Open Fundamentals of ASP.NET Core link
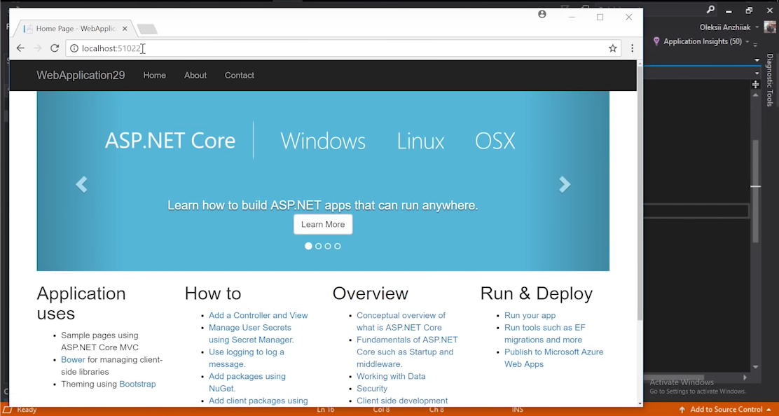Screen dimensions: 779x416 (407, 352)
